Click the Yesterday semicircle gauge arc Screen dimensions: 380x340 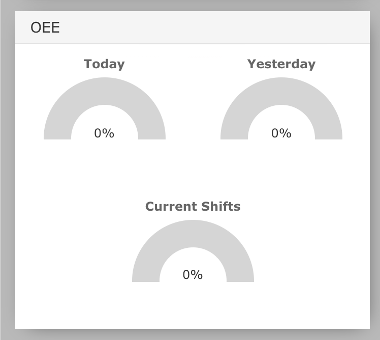(281, 91)
